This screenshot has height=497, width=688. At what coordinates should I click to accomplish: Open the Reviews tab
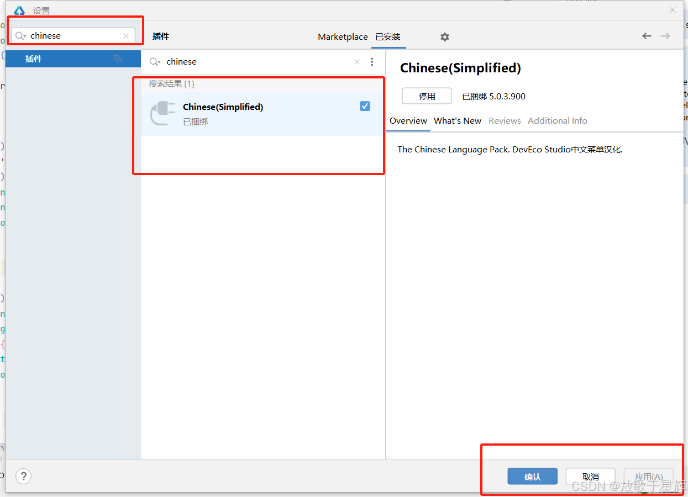pyautogui.click(x=505, y=121)
